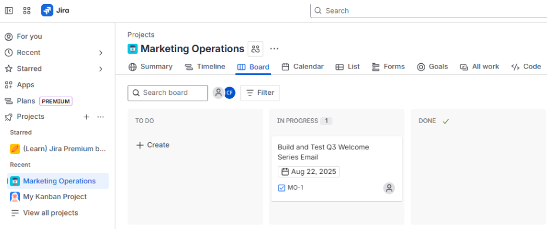Click the In Progress count badge

coord(327,121)
